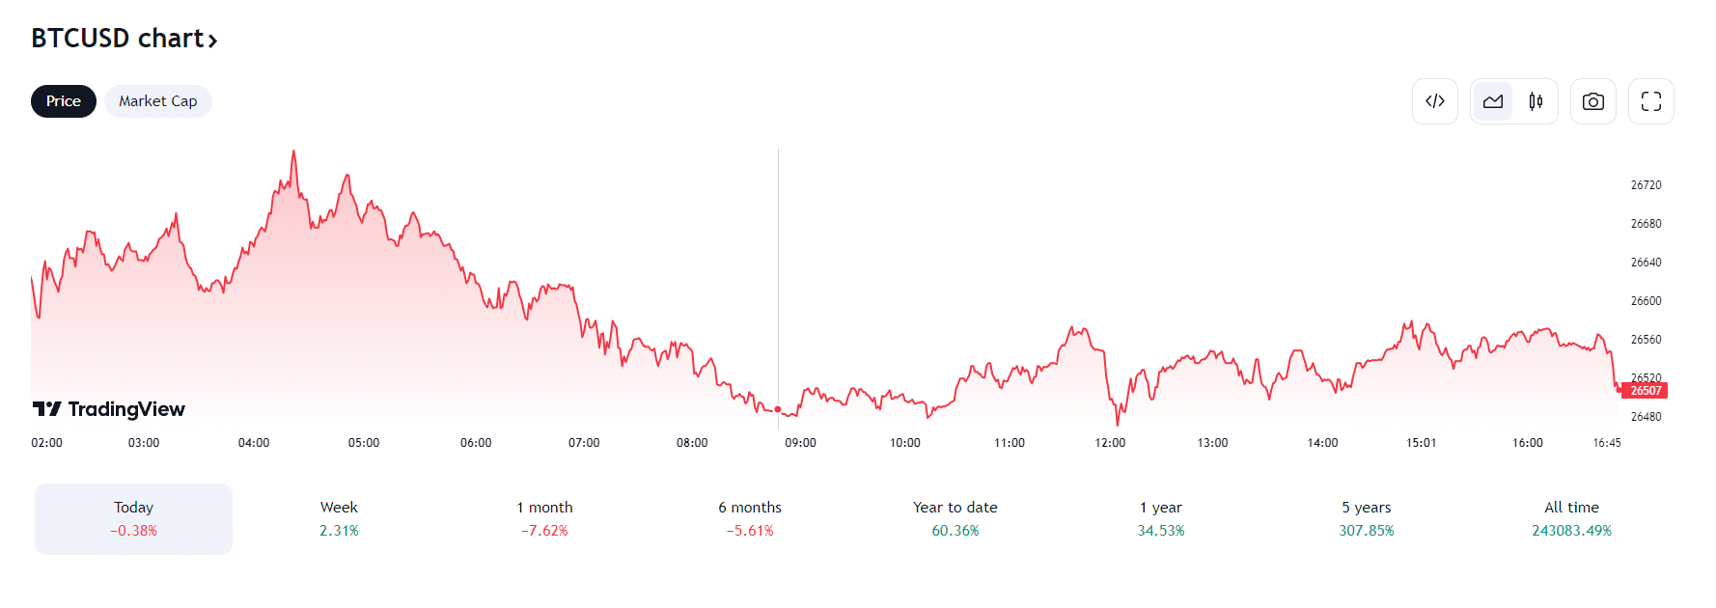Select the line chart style icon

point(1492,101)
